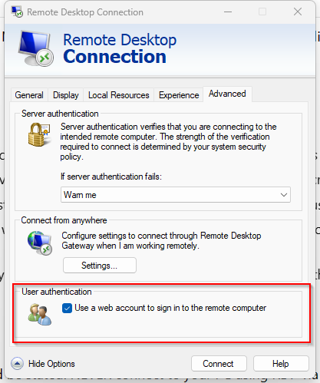Switch to the Display tab
320x383 pixels.
tap(66, 95)
